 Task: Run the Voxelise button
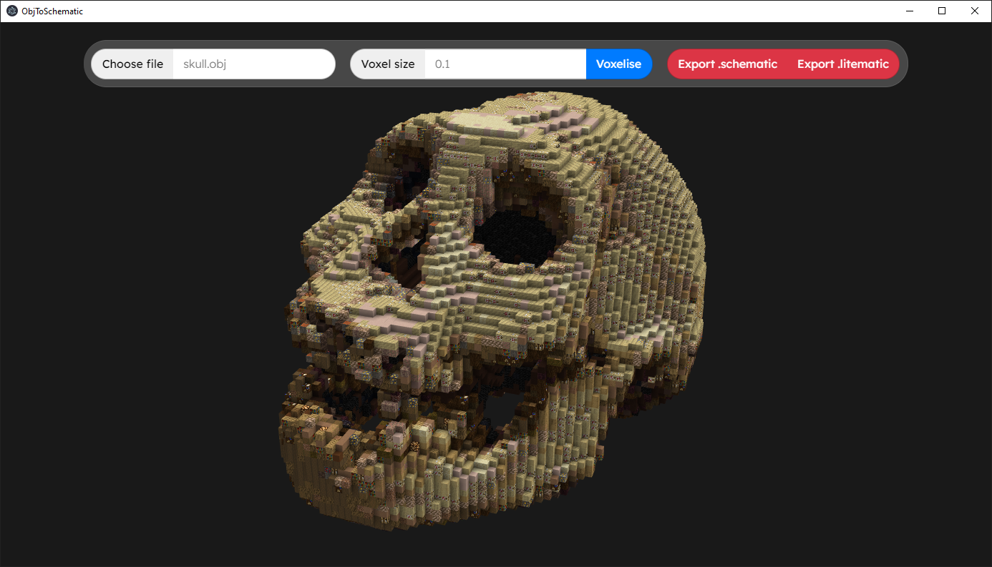tap(619, 64)
